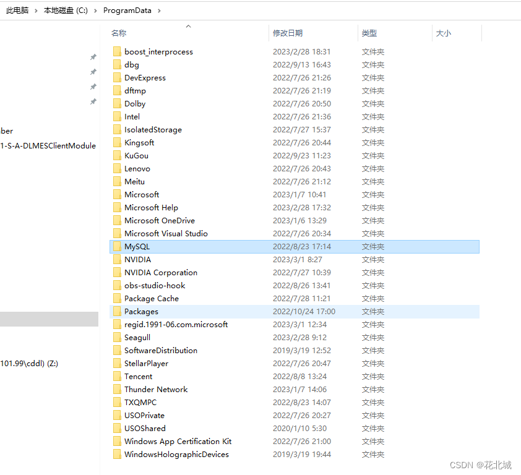The width and height of the screenshot is (521, 475).
Task: Click the USOShared folder icon
Action: pyautogui.click(x=117, y=428)
